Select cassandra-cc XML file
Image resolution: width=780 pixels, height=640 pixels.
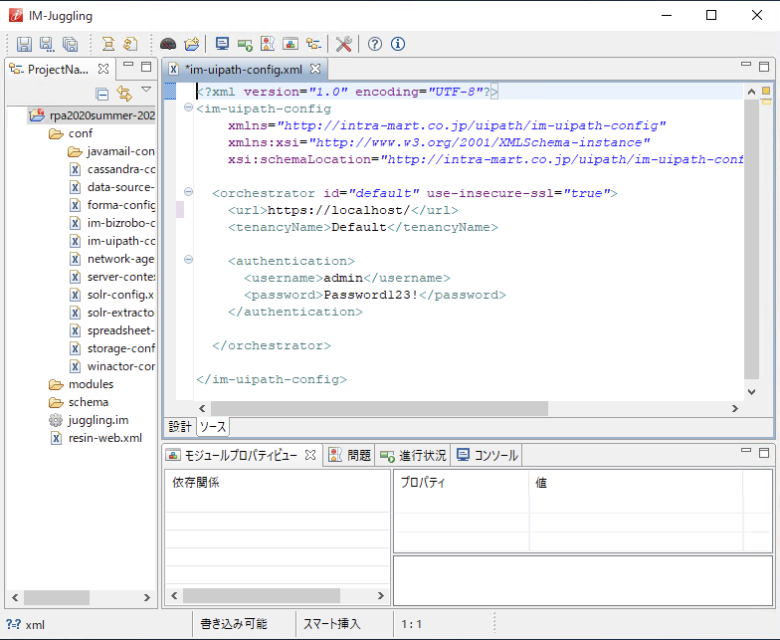[111, 169]
